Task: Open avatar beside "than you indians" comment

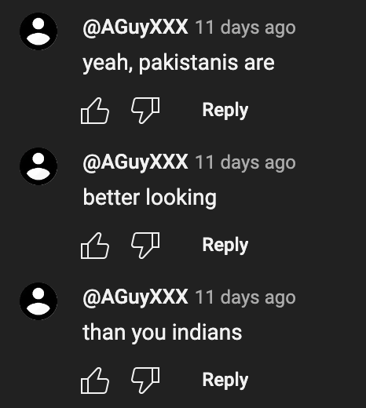Action: pos(38,301)
